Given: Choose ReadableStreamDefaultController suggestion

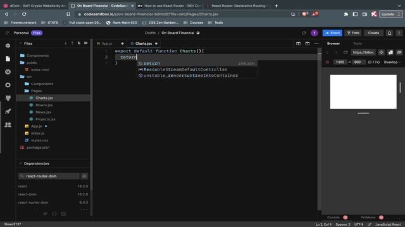Looking at the screenshot, I should [x=197, y=69].
